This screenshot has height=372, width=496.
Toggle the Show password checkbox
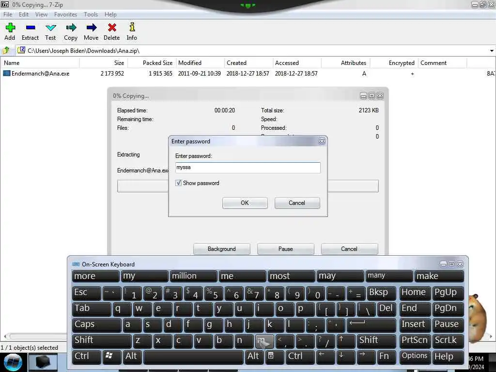(178, 183)
